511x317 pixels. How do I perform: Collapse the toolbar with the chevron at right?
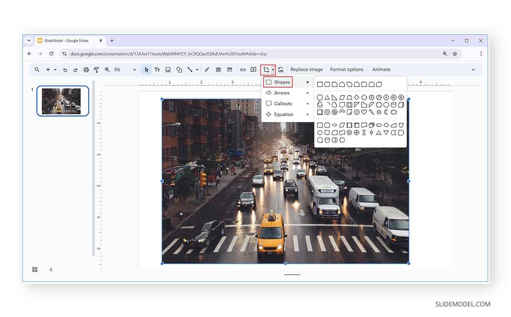tap(473, 70)
